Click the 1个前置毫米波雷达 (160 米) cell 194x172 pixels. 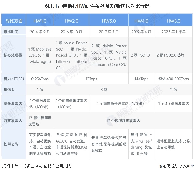click(x=71, y=104)
